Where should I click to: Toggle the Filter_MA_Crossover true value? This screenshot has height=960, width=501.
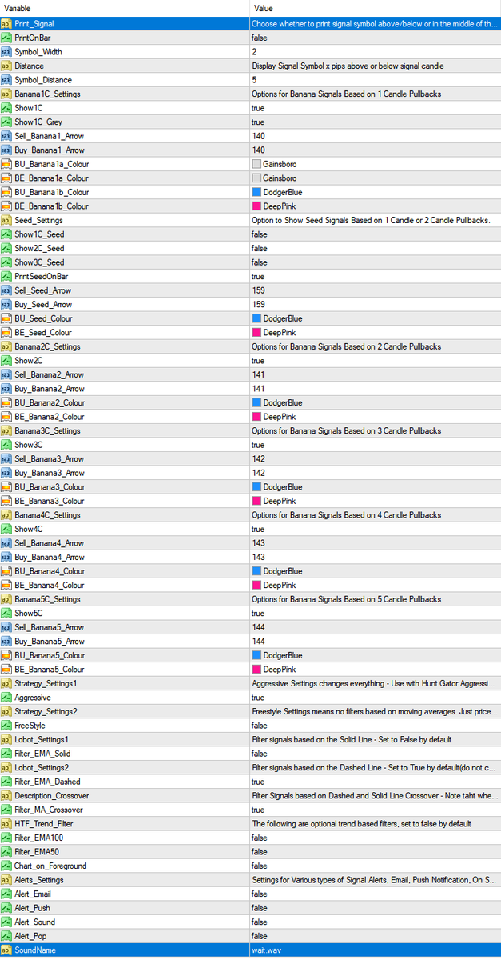click(x=258, y=810)
